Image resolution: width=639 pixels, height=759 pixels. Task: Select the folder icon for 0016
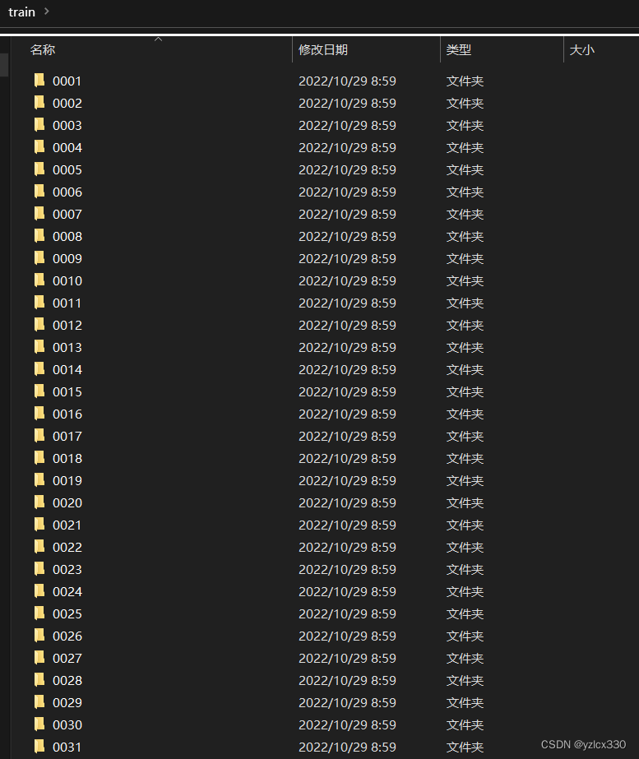coord(39,414)
